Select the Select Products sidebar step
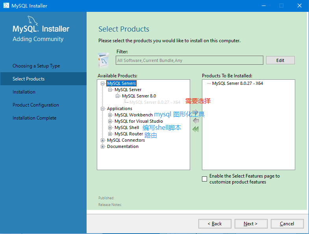Image resolution: width=309 pixels, height=234 pixels. tap(43, 79)
